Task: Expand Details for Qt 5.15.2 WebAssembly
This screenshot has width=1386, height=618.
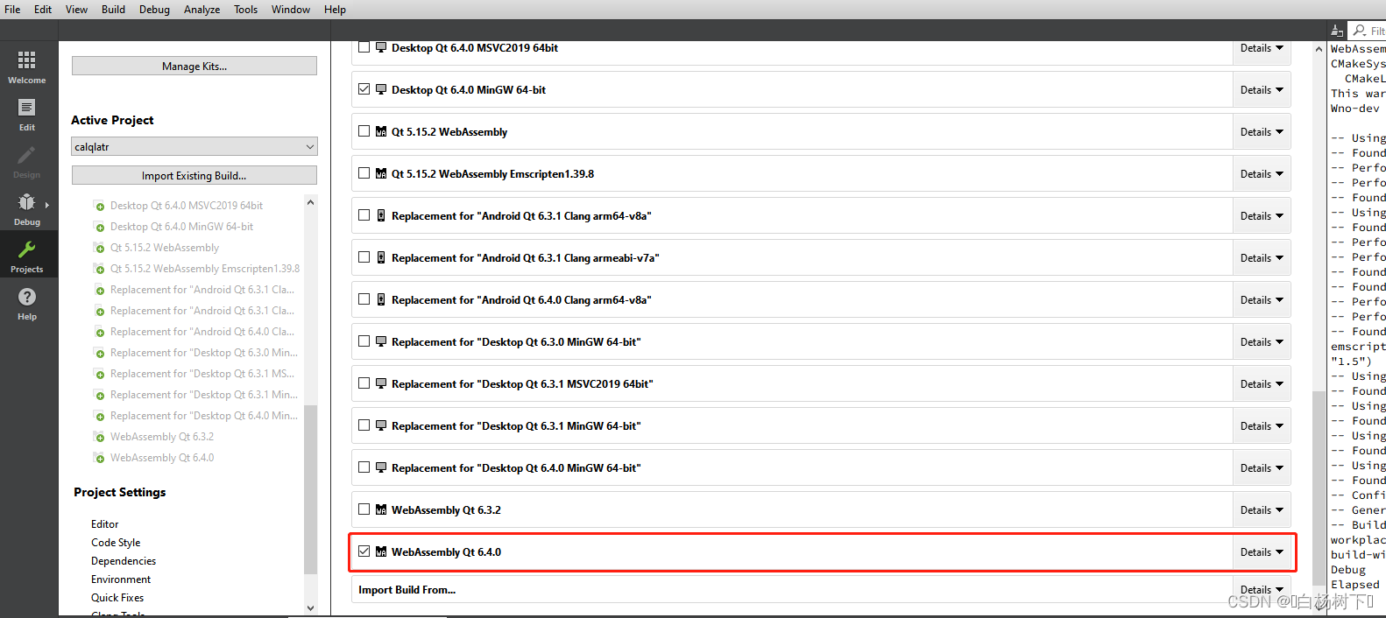Action: (1262, 132)
